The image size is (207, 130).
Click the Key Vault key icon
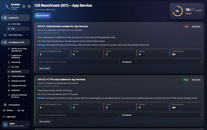click(x=9, y=67)
